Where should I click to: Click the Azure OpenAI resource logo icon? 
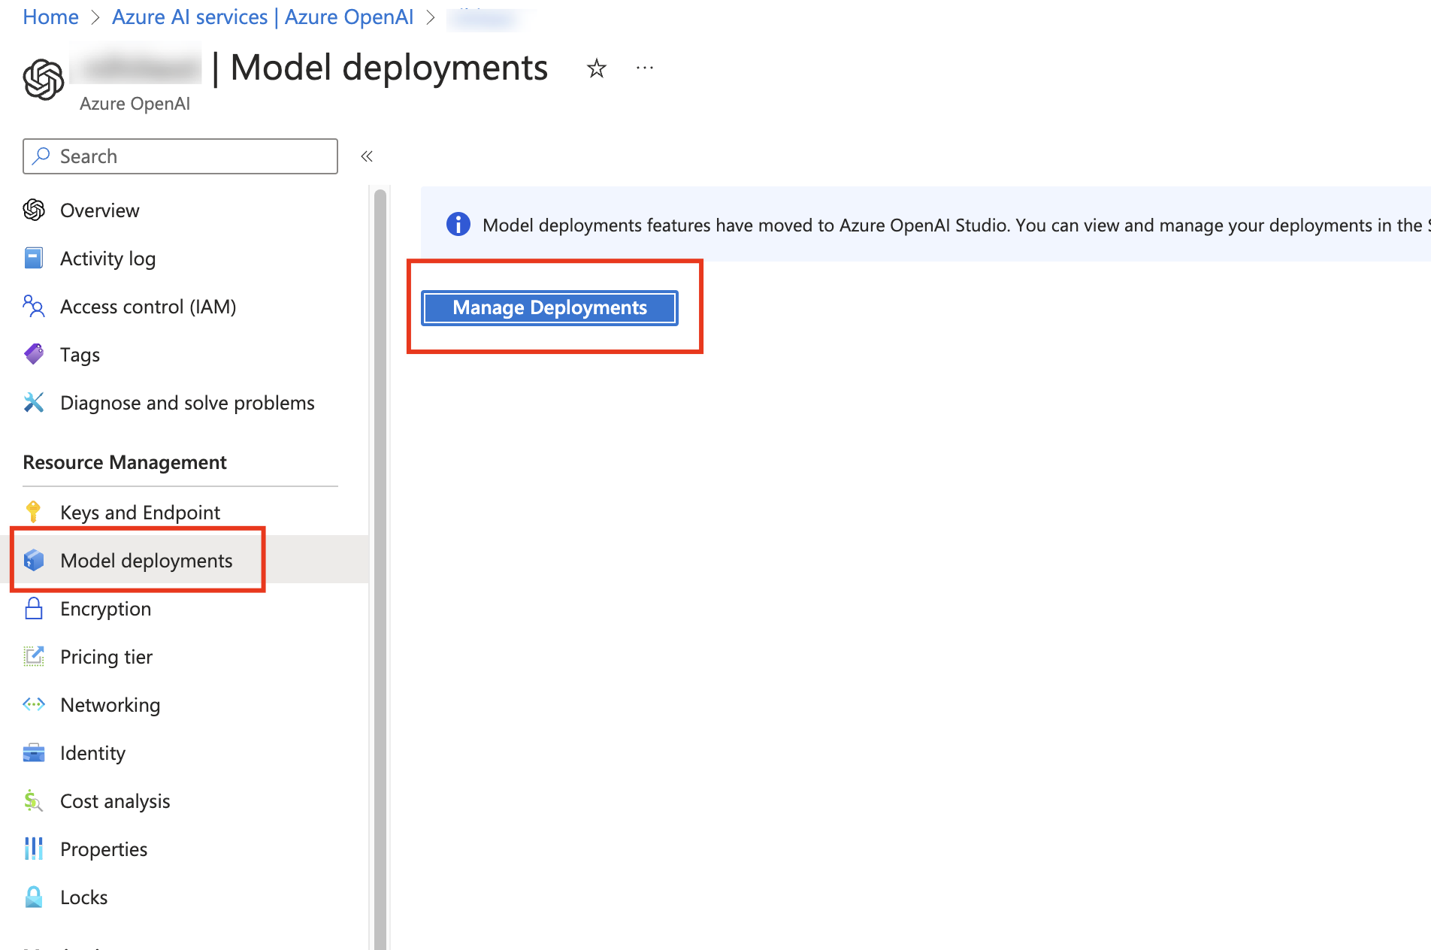(44, 80)
